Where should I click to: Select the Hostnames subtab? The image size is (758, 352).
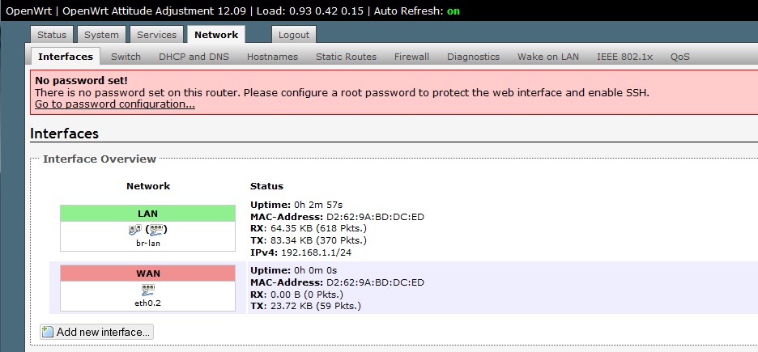272,57
